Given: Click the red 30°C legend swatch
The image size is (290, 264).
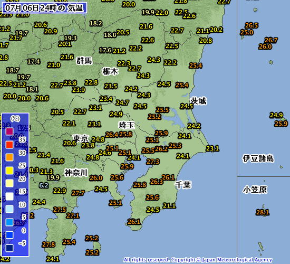Looking at the screenshot, I should tap(9, 144).
